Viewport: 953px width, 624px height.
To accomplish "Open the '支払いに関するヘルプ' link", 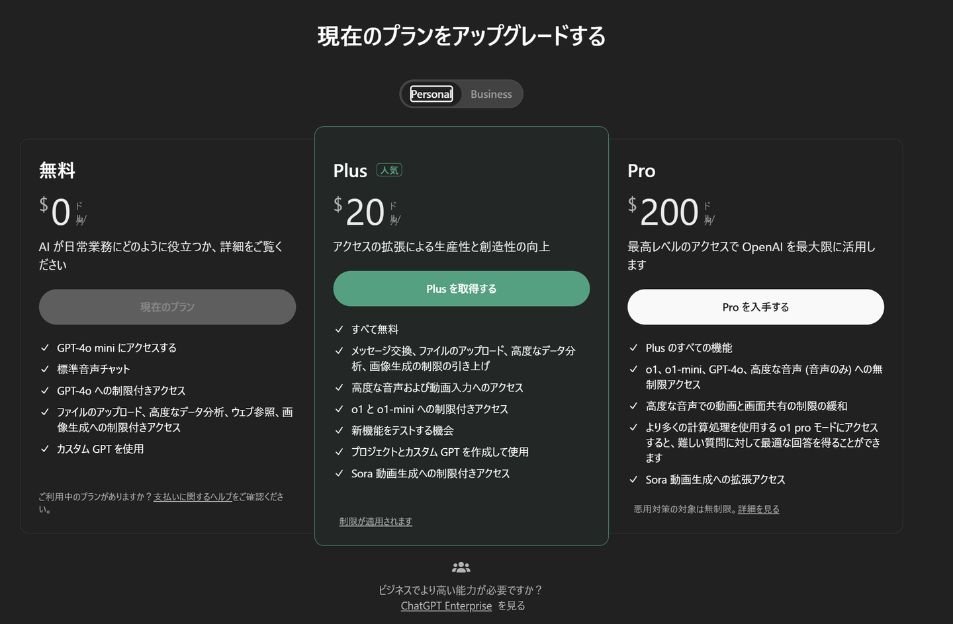I will click(193, 496).
